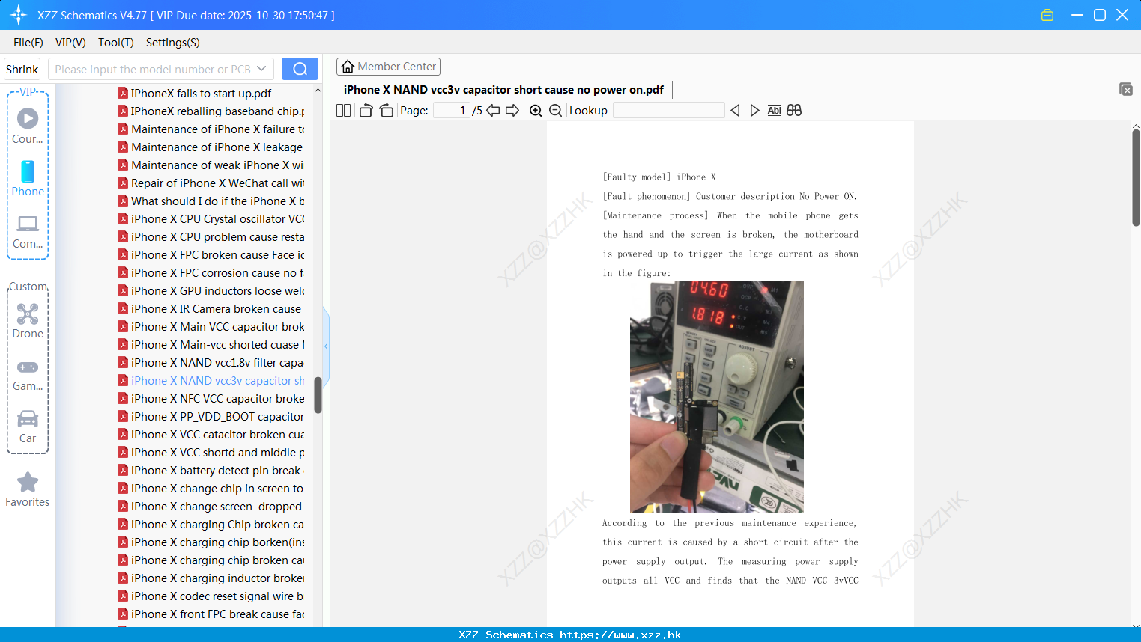1141x642 pixels.
Task: Open iPhone X codec reset signal wire file
Action: 211,596
